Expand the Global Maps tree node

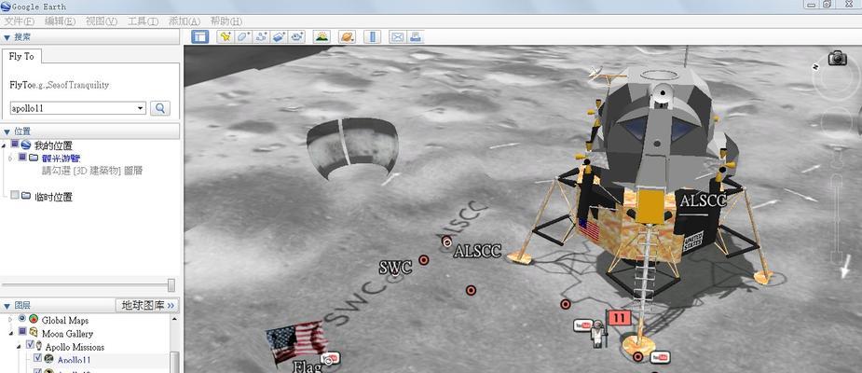10,320
